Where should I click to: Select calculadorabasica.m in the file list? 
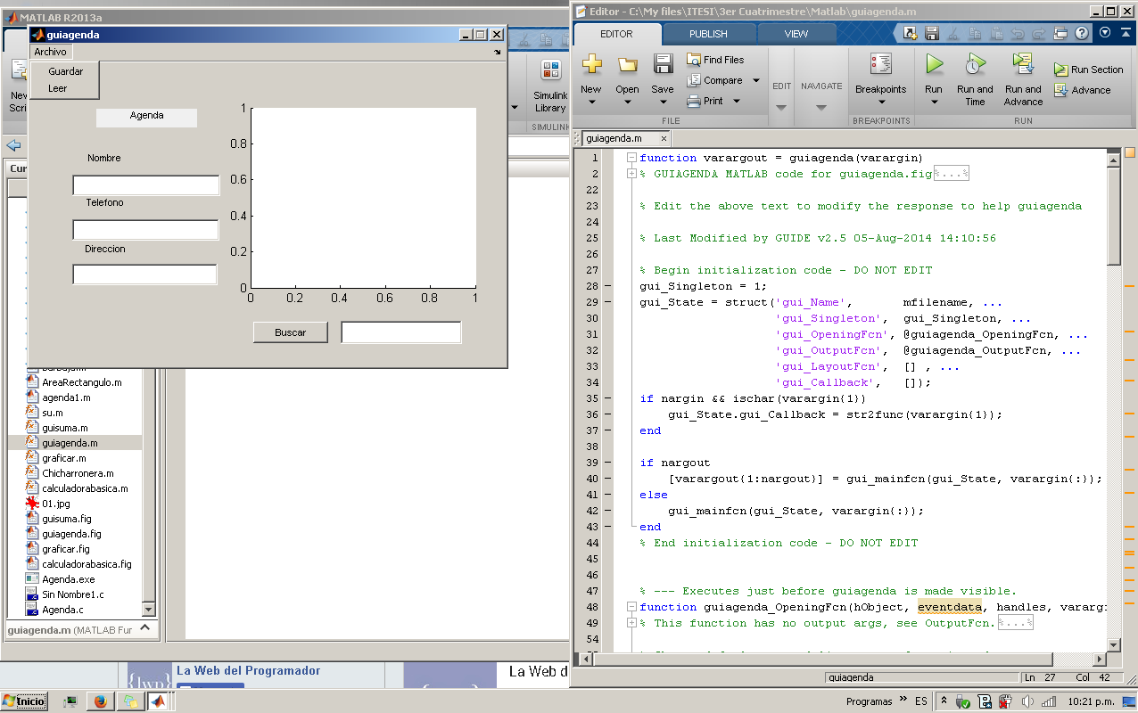85,488
